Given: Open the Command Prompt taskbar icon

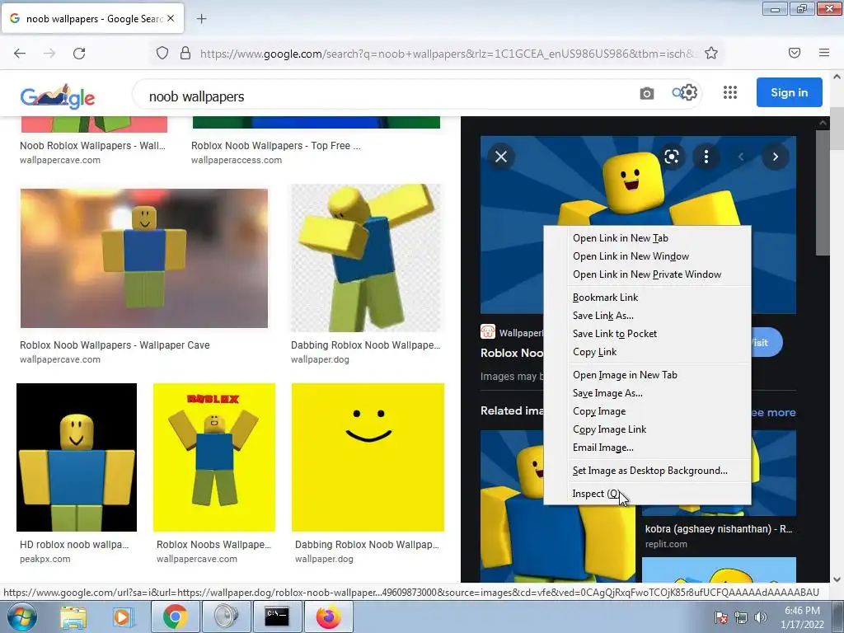Looking at the screenshot, I should [277, 617].
